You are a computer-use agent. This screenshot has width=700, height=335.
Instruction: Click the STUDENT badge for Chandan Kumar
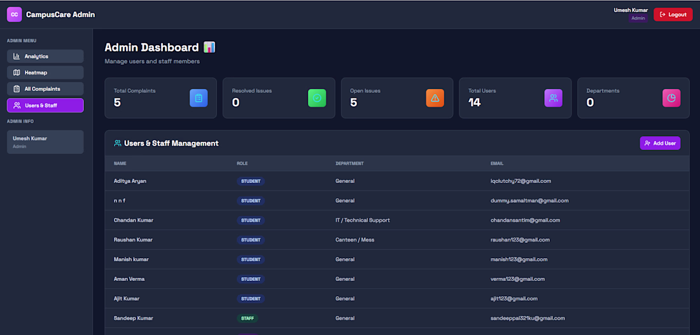(x=251, y=221)
